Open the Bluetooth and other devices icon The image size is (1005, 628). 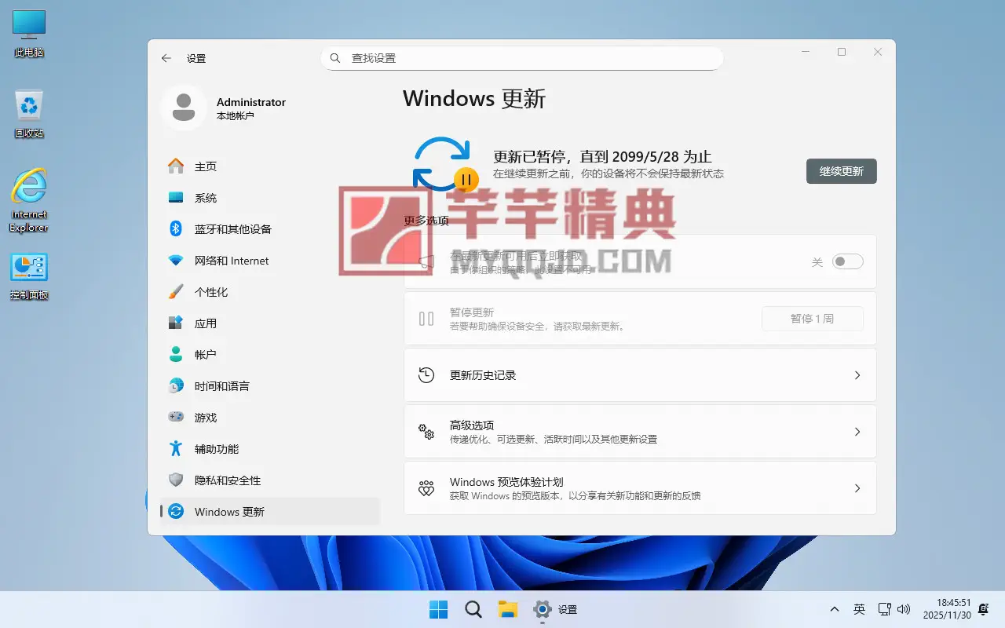(176, 229)
